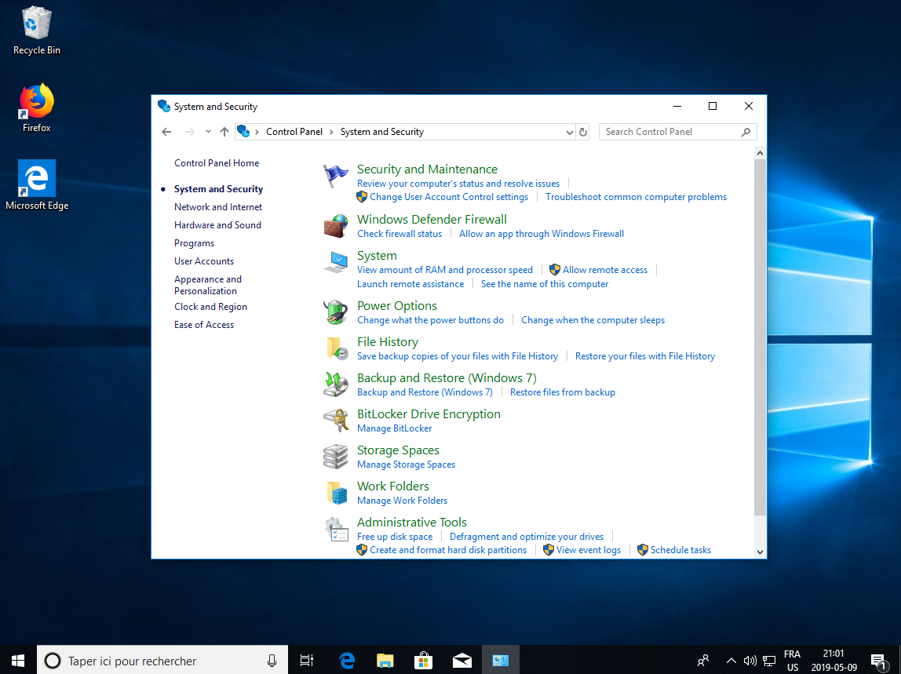Click the File History folder icon

336,348
